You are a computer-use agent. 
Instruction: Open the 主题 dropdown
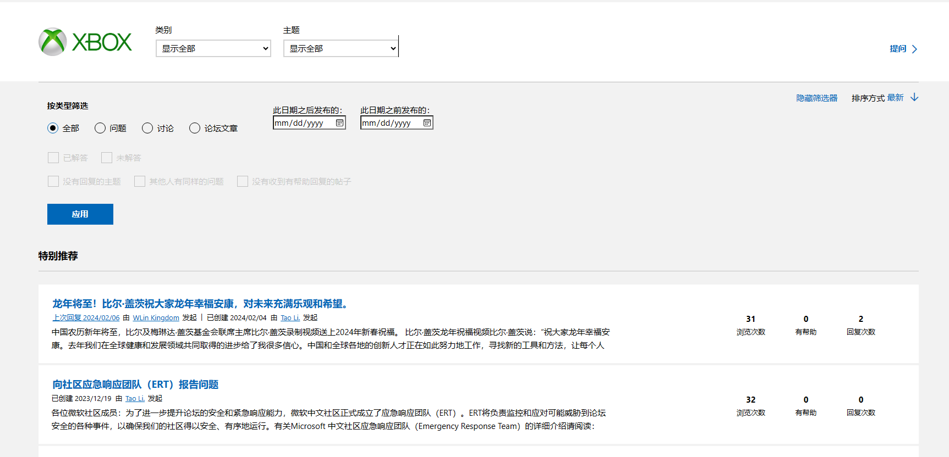341,48
